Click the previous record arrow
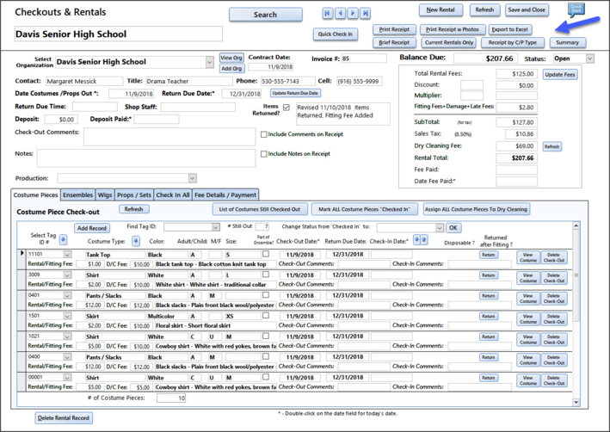 click(340, 14)
